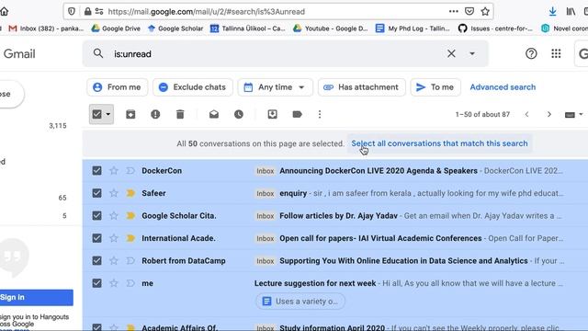Open the input tools keyboard selector

(x=573, y=114)
